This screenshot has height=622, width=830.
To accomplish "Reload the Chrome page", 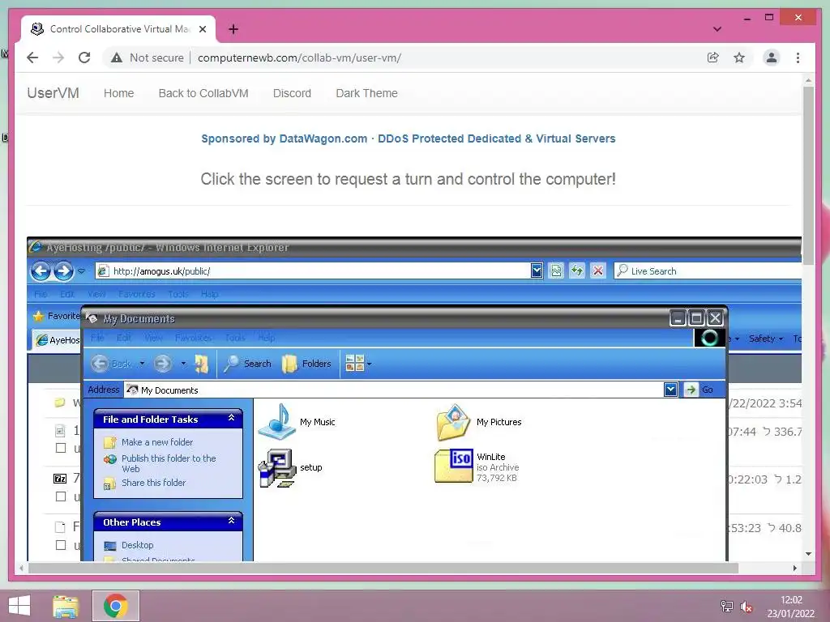I will 84,58.
